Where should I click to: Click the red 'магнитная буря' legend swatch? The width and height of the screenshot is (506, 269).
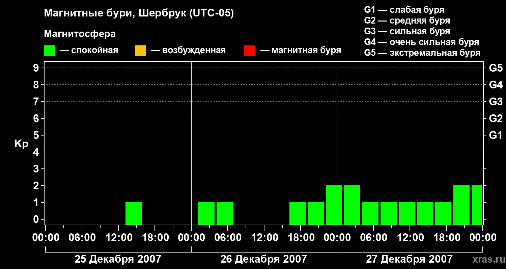[x=250, y=51]
